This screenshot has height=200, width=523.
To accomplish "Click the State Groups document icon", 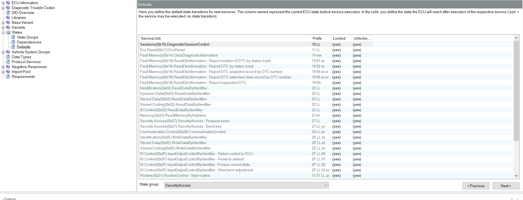I will (13, 37).
